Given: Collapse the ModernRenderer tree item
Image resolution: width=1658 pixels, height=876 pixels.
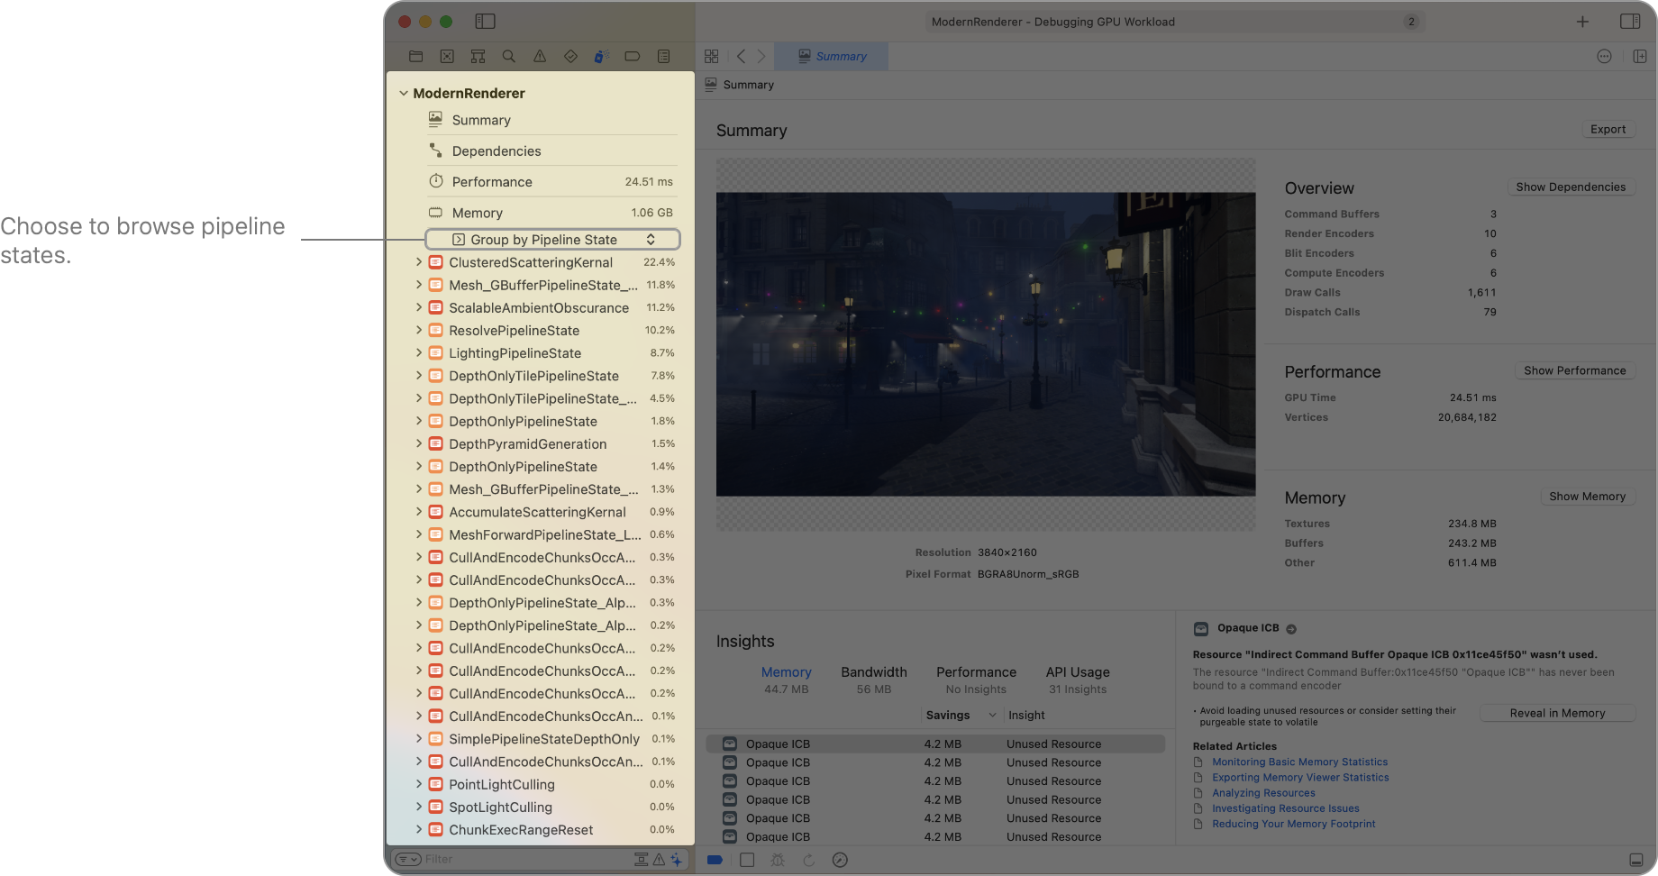Looking at the screenshot, I should 403,93.
